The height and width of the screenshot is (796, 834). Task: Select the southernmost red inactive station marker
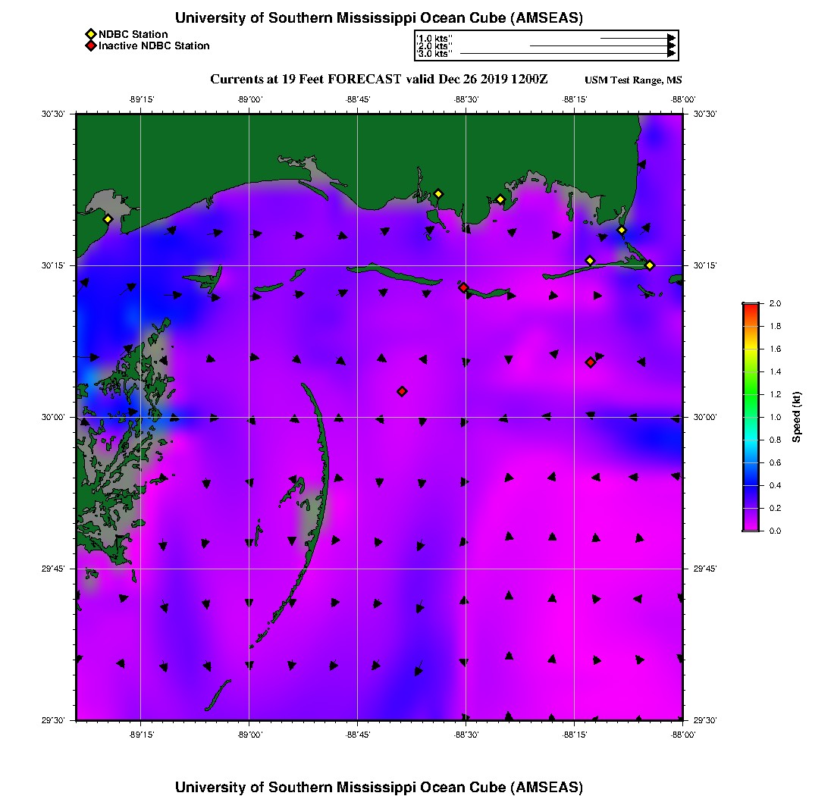(402, 391)
